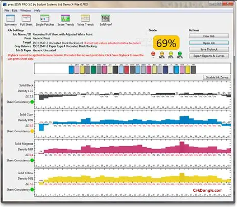This screenshot has width=237, height=207.
Task: Click Solid Yellow sheet consistency green light
Action: tap(32, 190)
